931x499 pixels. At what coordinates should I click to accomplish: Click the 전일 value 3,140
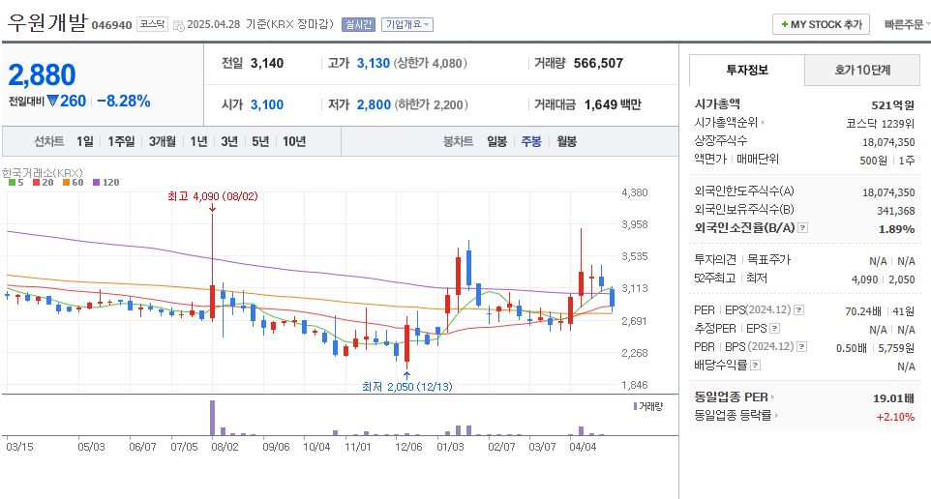(x=266, y=63)
